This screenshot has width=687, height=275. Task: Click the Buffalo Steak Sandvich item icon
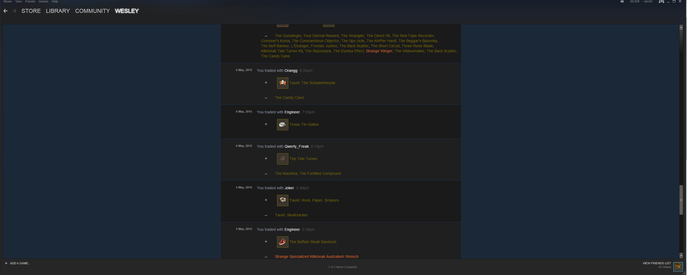tap(282, 242)
